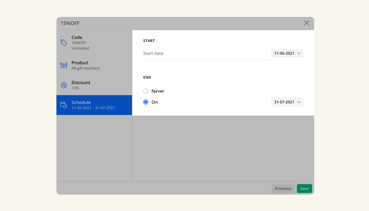The image size is (369, 211).
Task: Save the discount code settings
Action: [304, 189]
